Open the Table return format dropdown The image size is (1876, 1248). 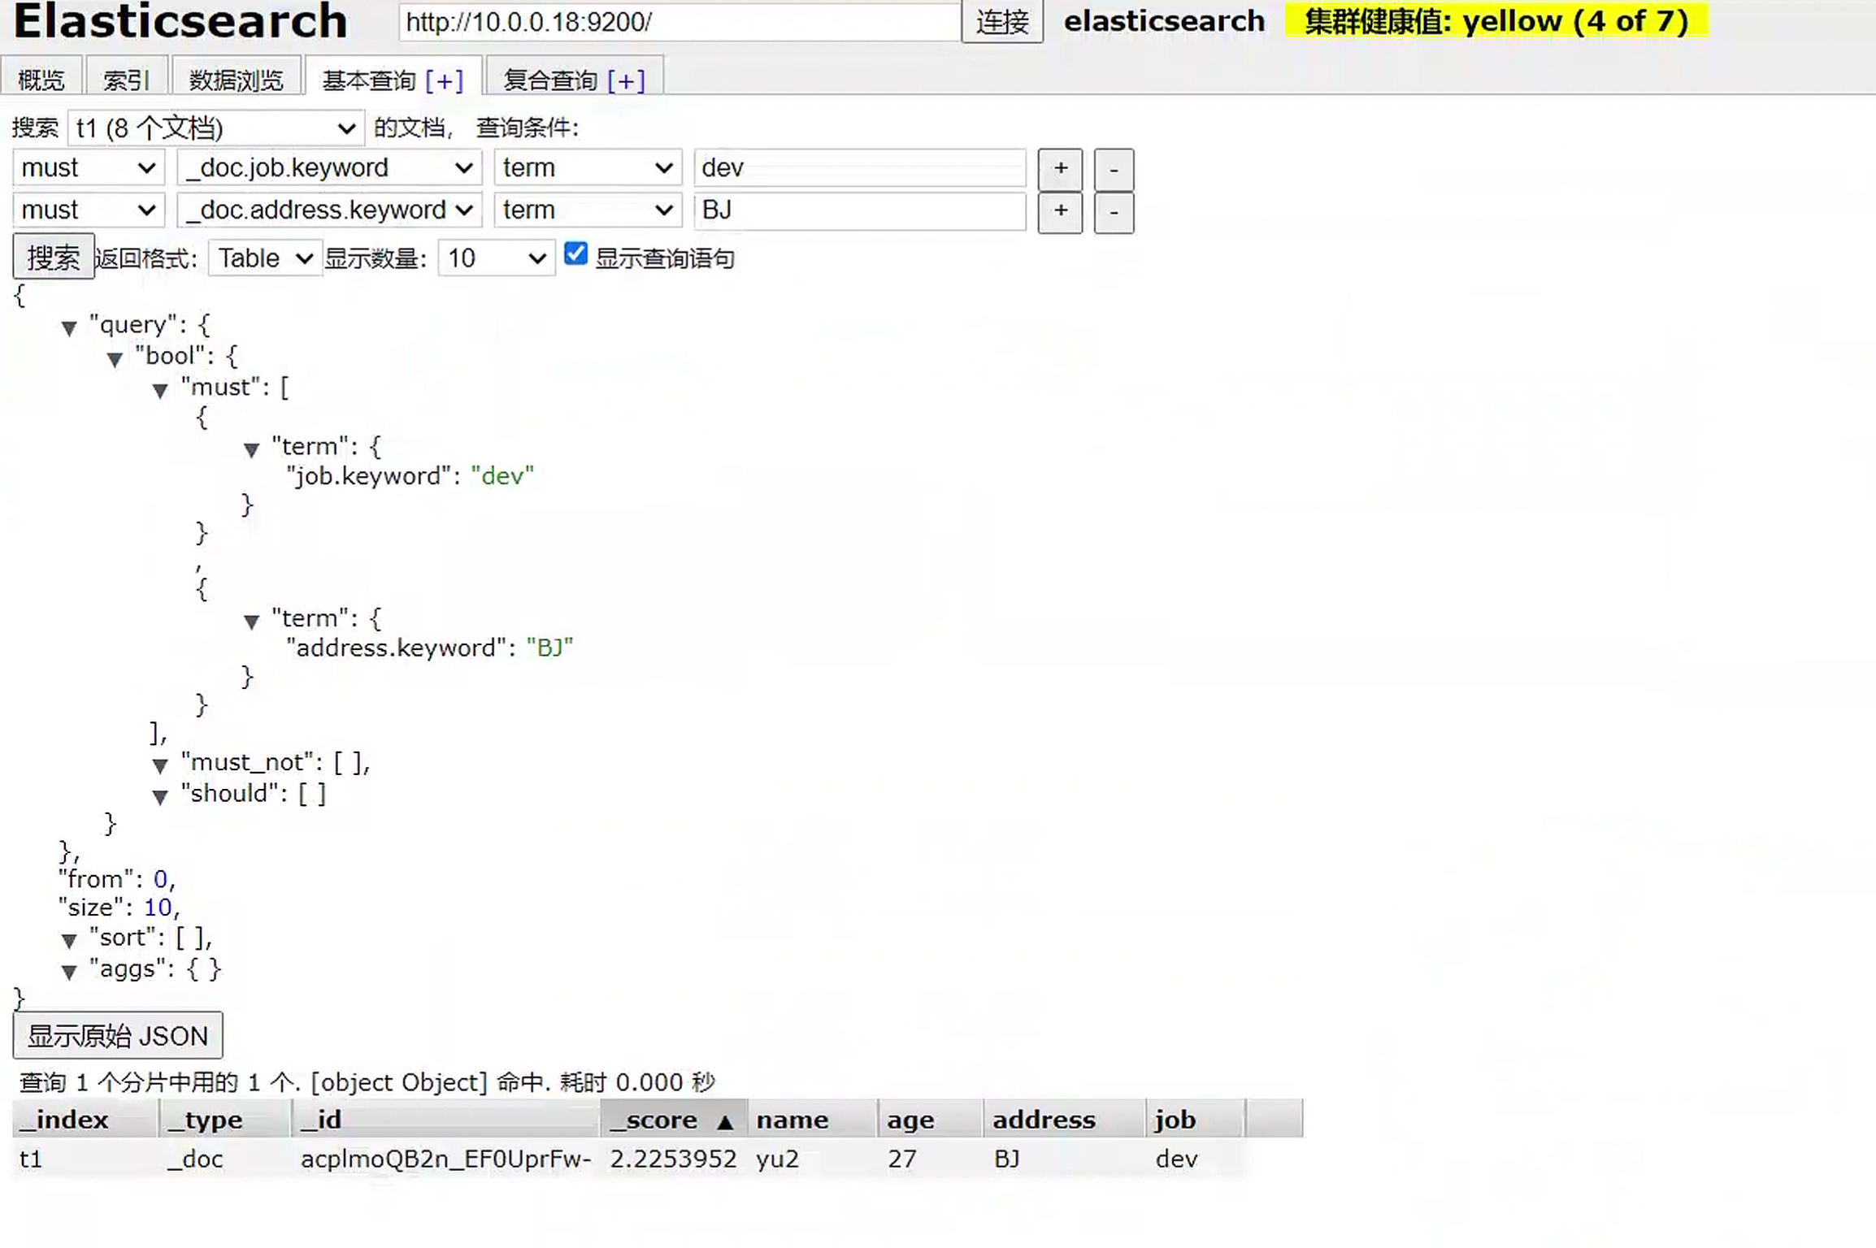pyautogui.click(x=264, y=258)
